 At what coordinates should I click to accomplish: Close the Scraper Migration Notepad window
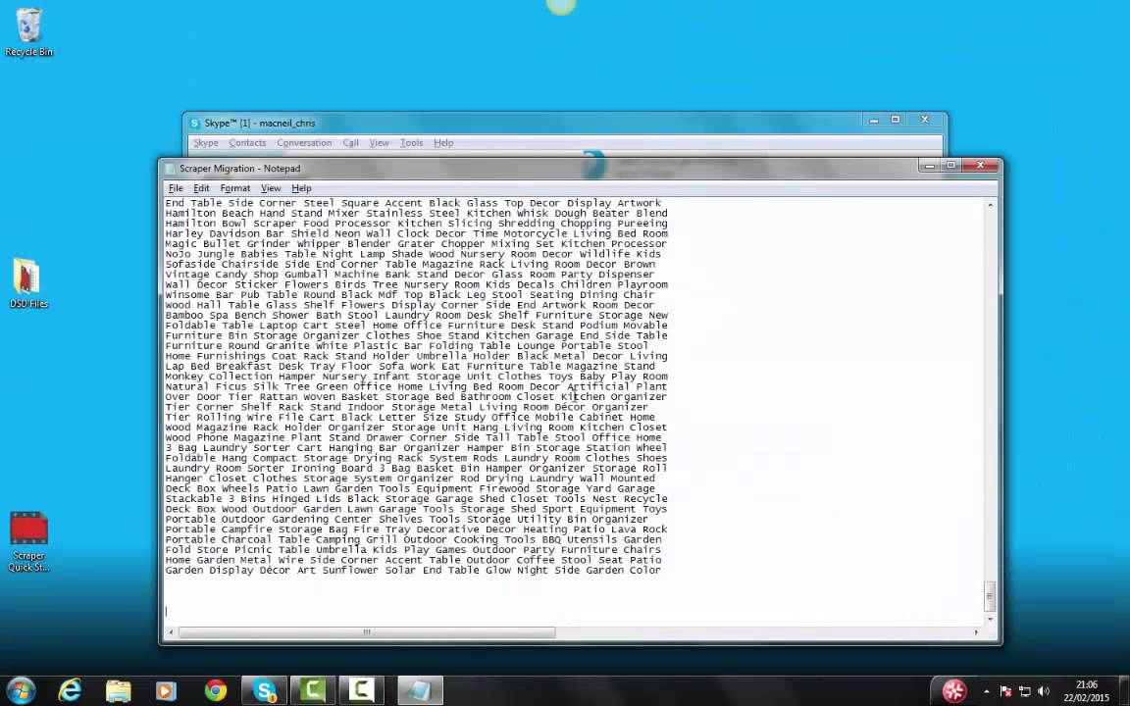980,165
